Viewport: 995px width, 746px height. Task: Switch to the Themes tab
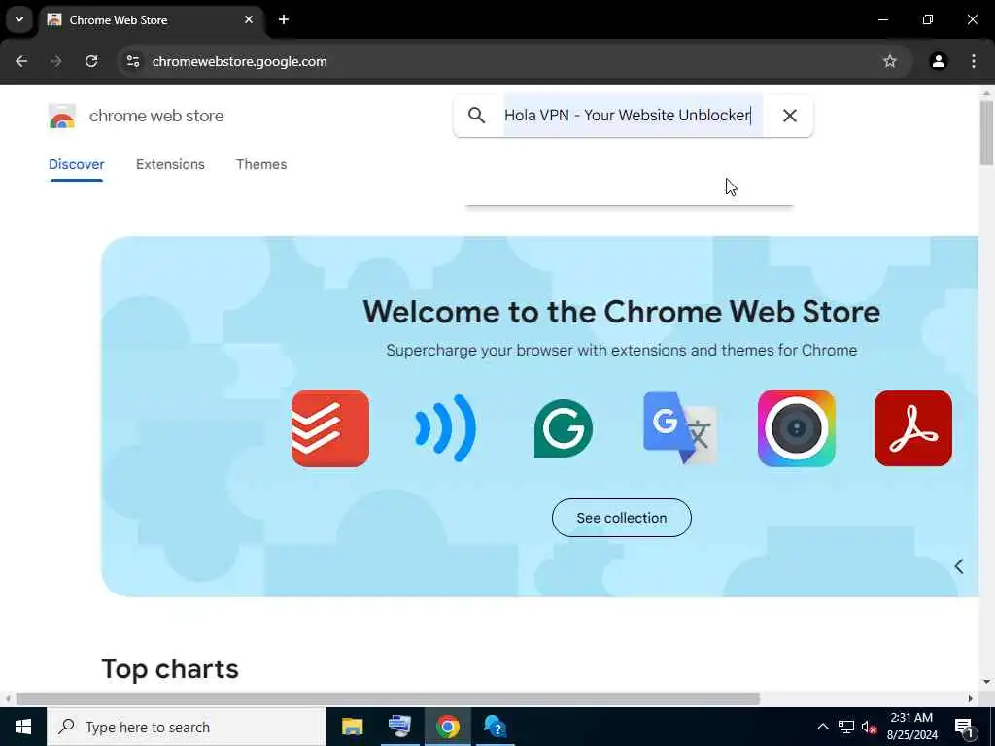coord(261,164)
